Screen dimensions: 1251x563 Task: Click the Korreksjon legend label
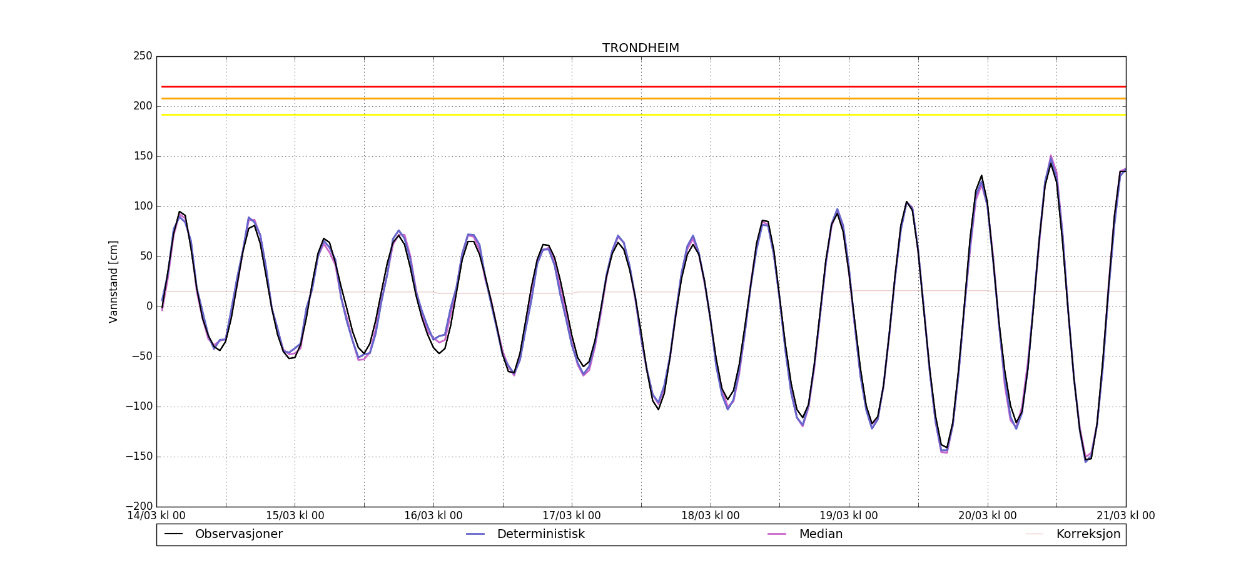pos(1088,534)
